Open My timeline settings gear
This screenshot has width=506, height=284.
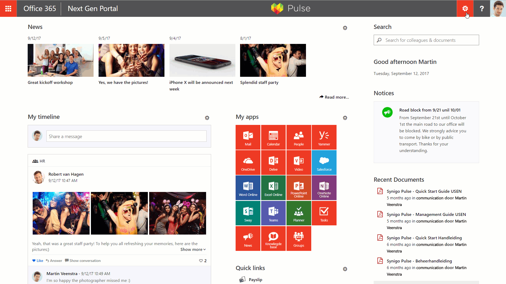pyautogui.click(x=207, y=118)
